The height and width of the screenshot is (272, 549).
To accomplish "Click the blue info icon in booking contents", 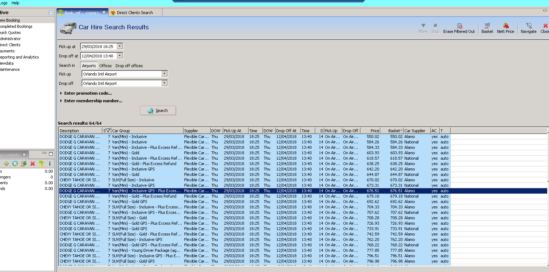I will [x=50, y=164].
